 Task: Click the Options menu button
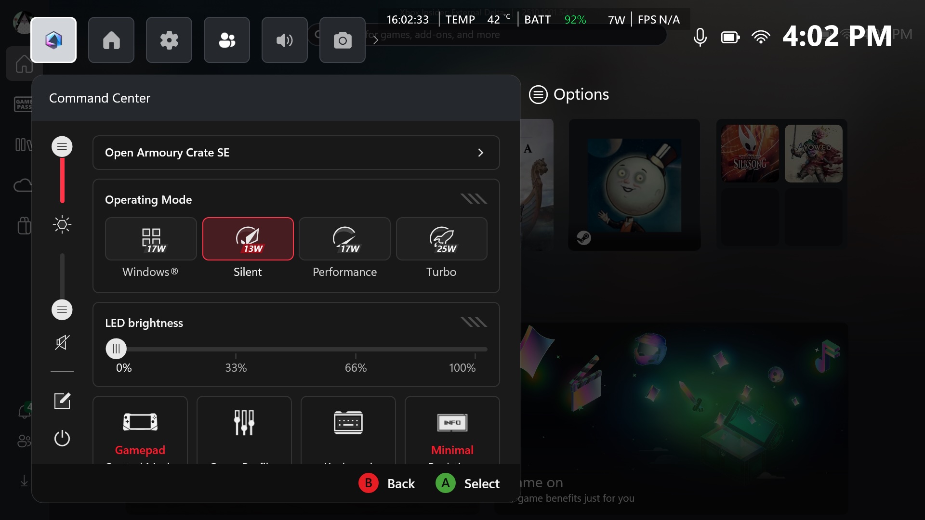[x=569, y=94]
